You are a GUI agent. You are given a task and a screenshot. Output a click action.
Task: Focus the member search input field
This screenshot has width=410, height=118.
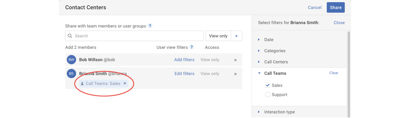click(x=134, y=36)
